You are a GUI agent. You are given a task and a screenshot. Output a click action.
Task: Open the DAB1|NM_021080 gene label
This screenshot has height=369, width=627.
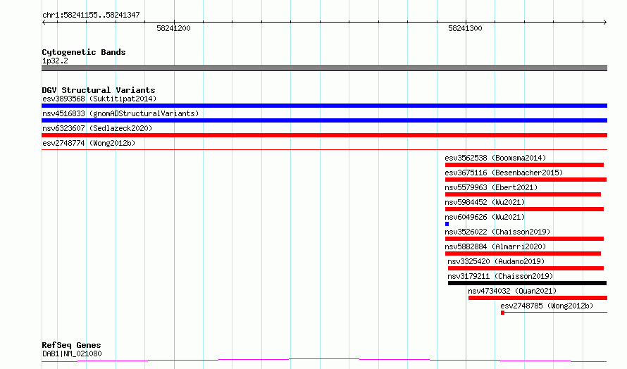point(72,354)
